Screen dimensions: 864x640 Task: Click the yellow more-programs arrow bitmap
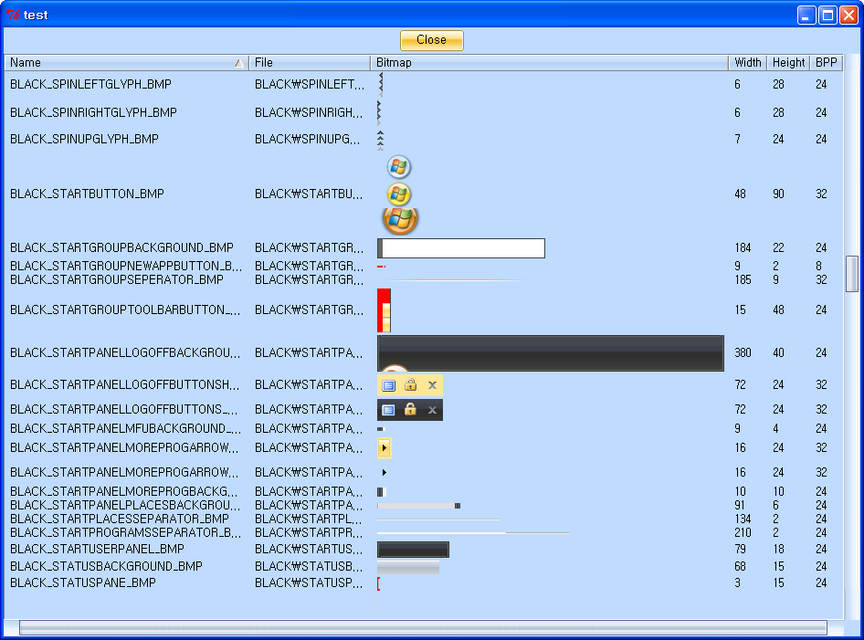tap(385, 447)
